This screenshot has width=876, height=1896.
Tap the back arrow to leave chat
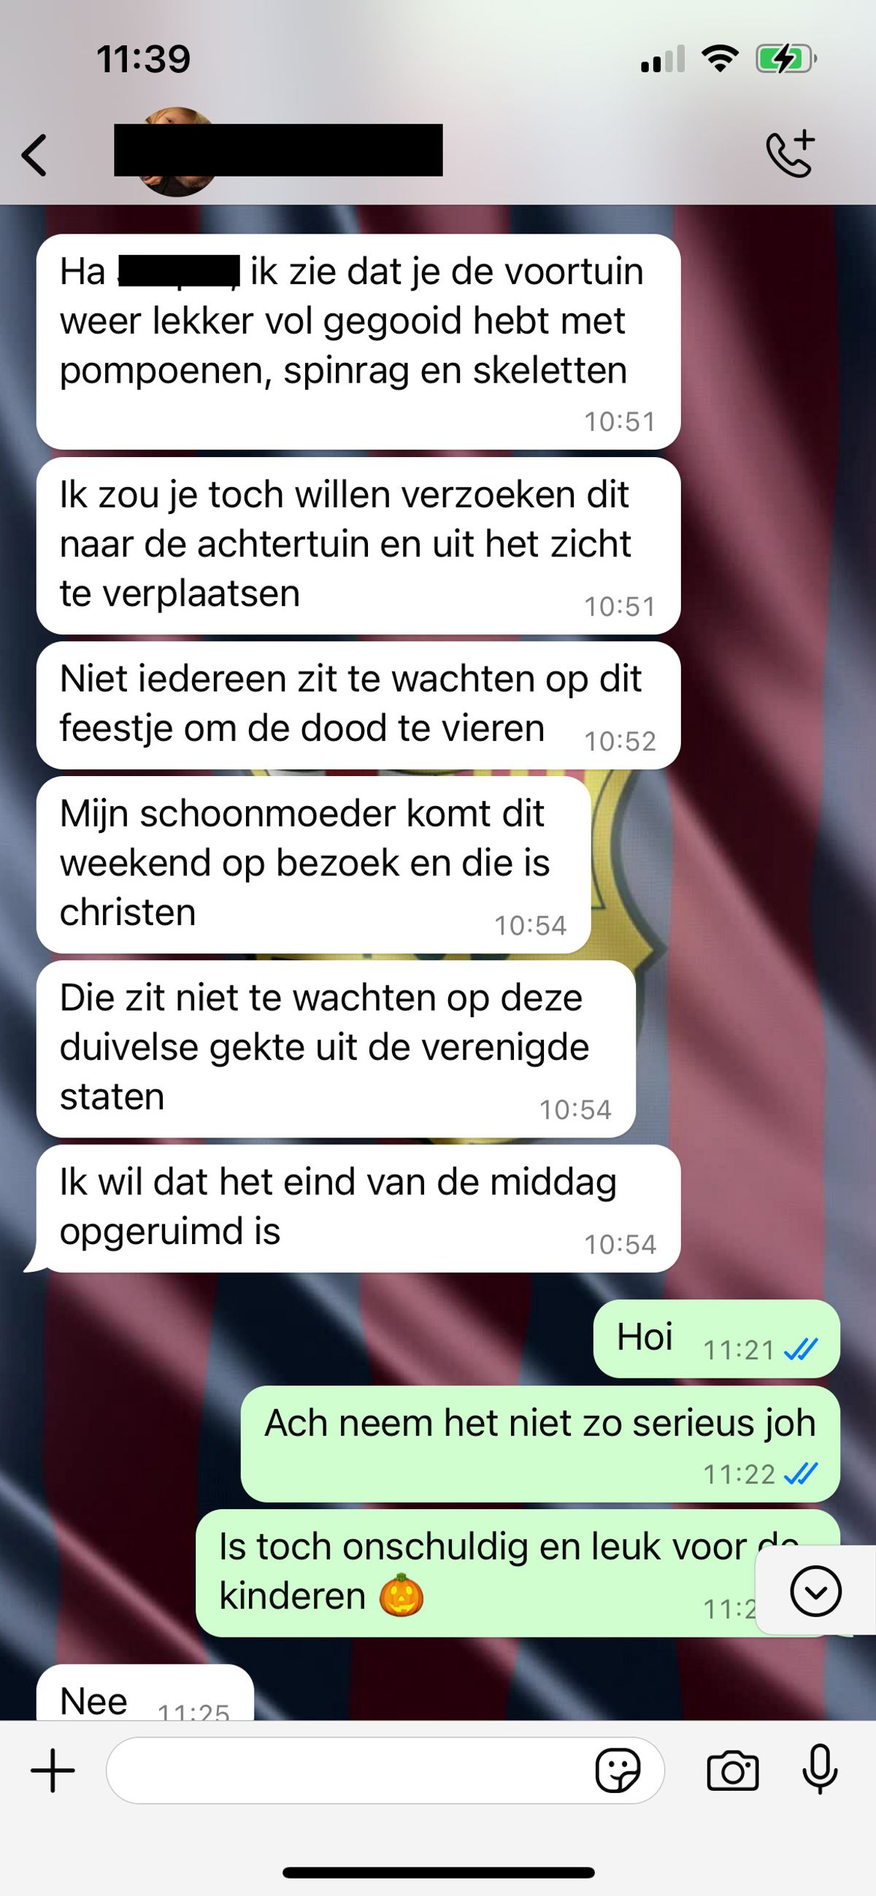pos(34,156)
